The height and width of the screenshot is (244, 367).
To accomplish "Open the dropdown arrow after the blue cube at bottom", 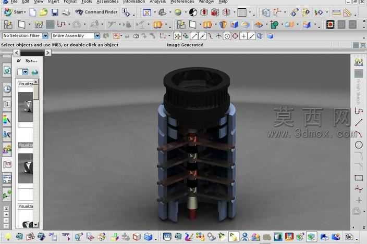I will pyautogui.click(x=156, y=239).
